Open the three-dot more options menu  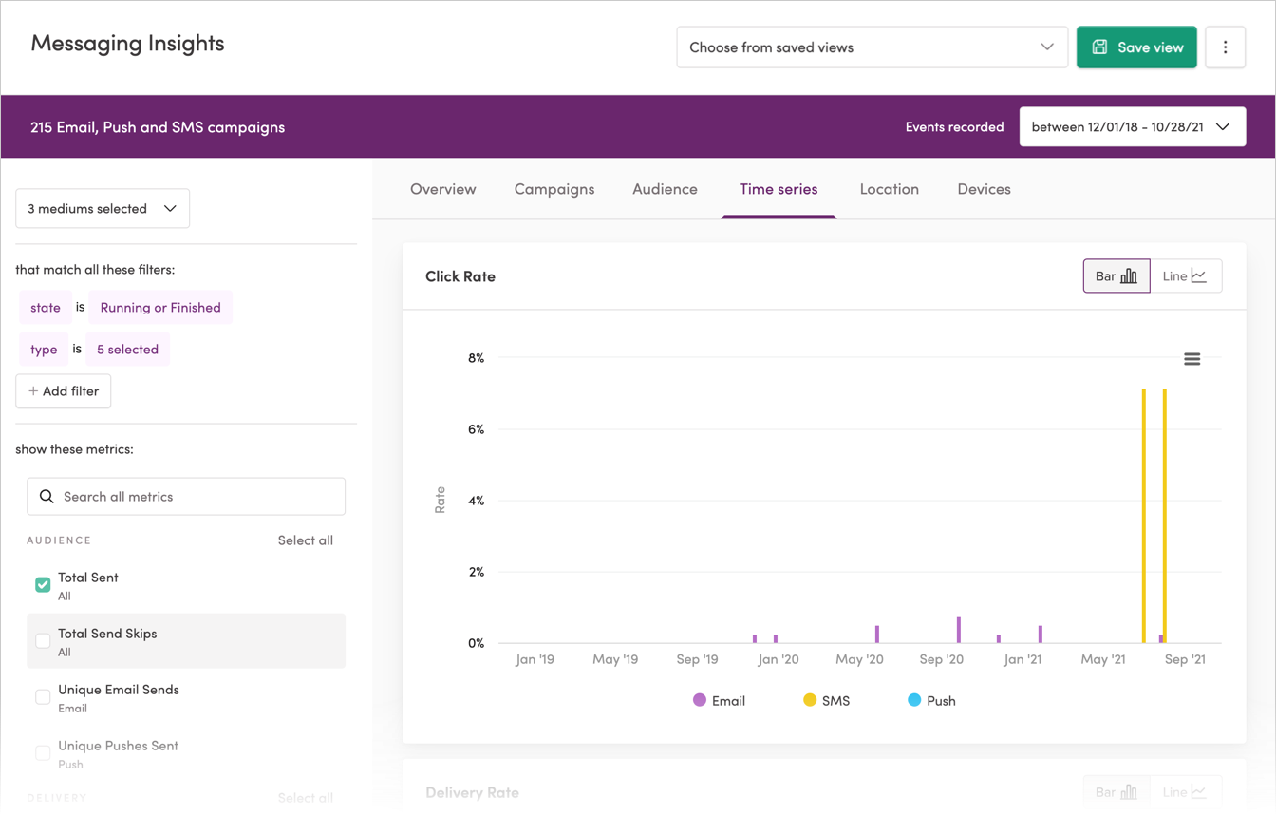(1225, 47)
